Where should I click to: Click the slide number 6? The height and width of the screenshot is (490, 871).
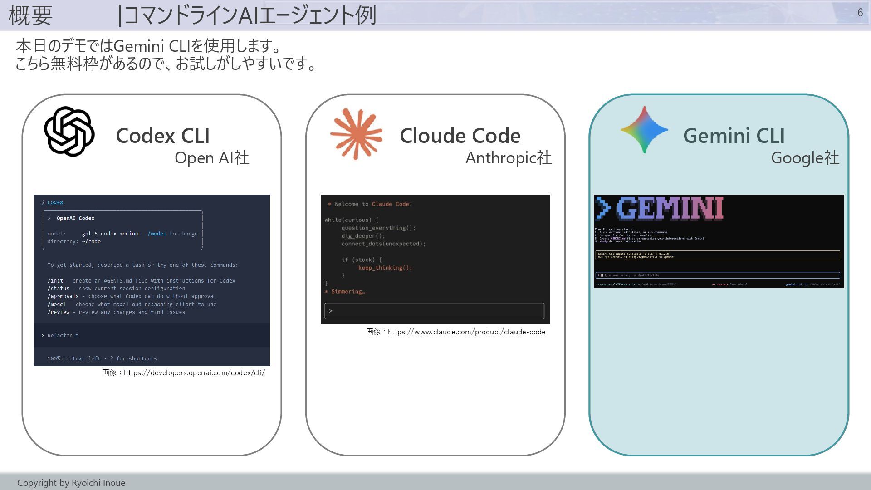(x=860, y=13)
